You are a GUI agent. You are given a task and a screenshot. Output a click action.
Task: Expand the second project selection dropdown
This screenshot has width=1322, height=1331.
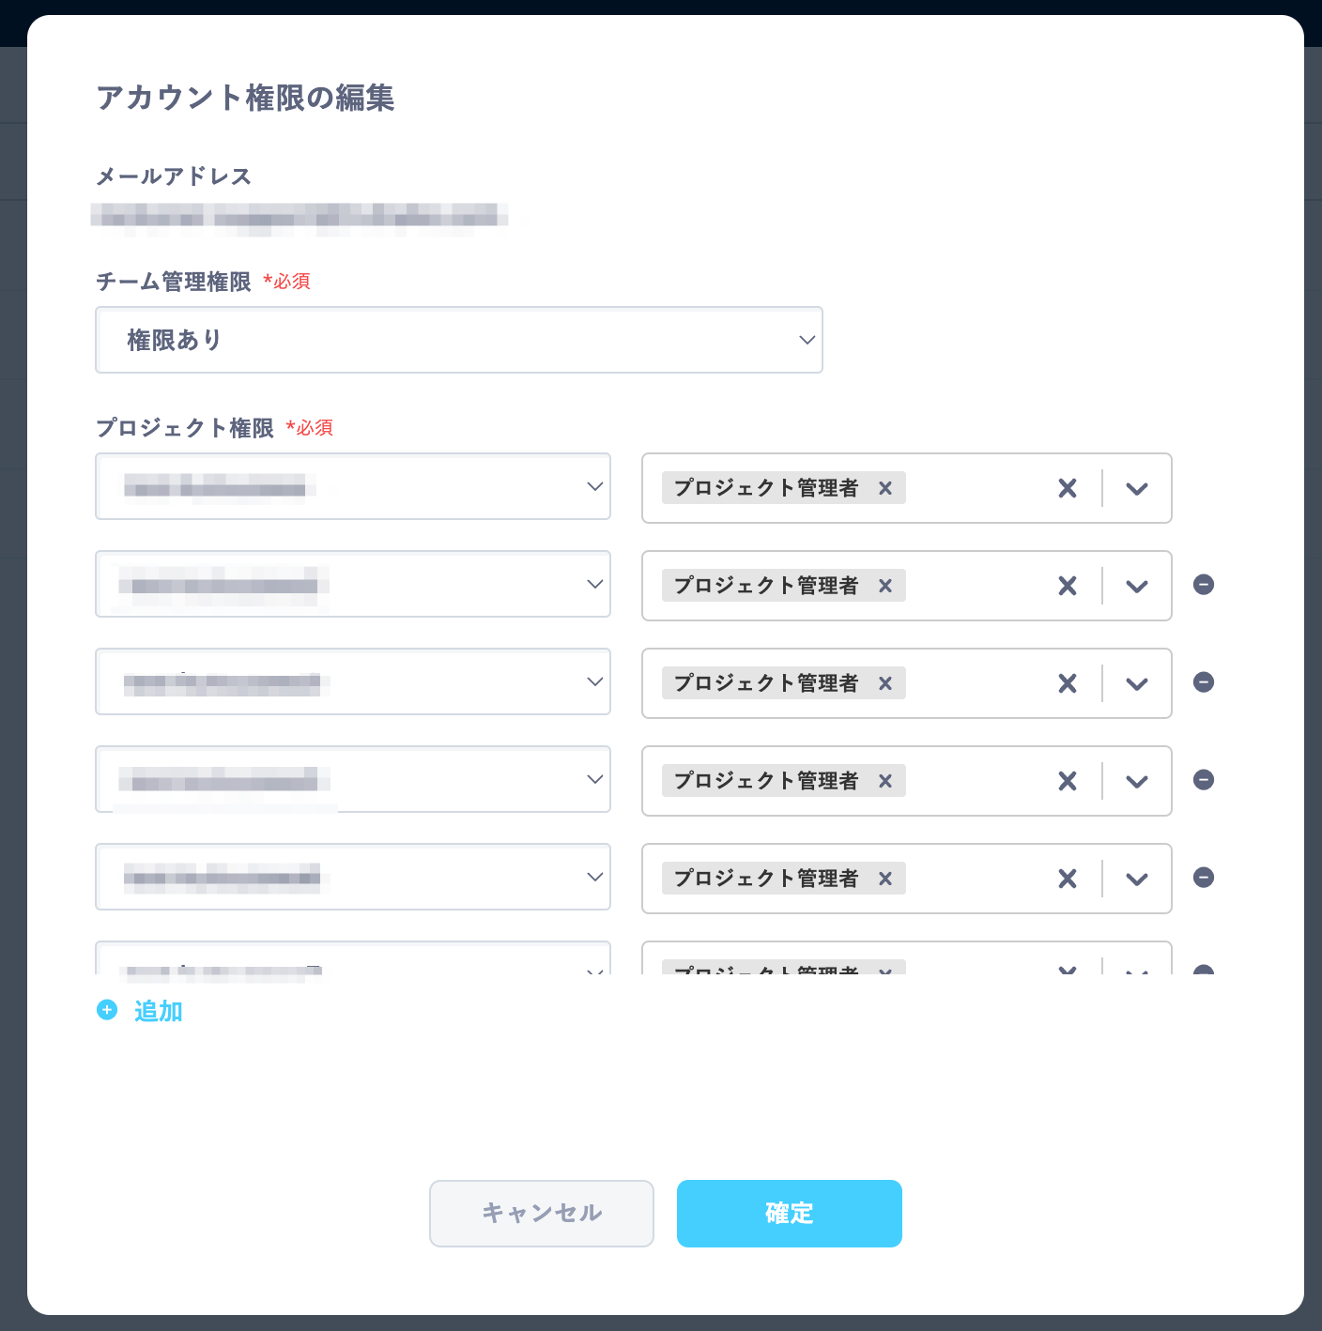click(x=593, y=584)
